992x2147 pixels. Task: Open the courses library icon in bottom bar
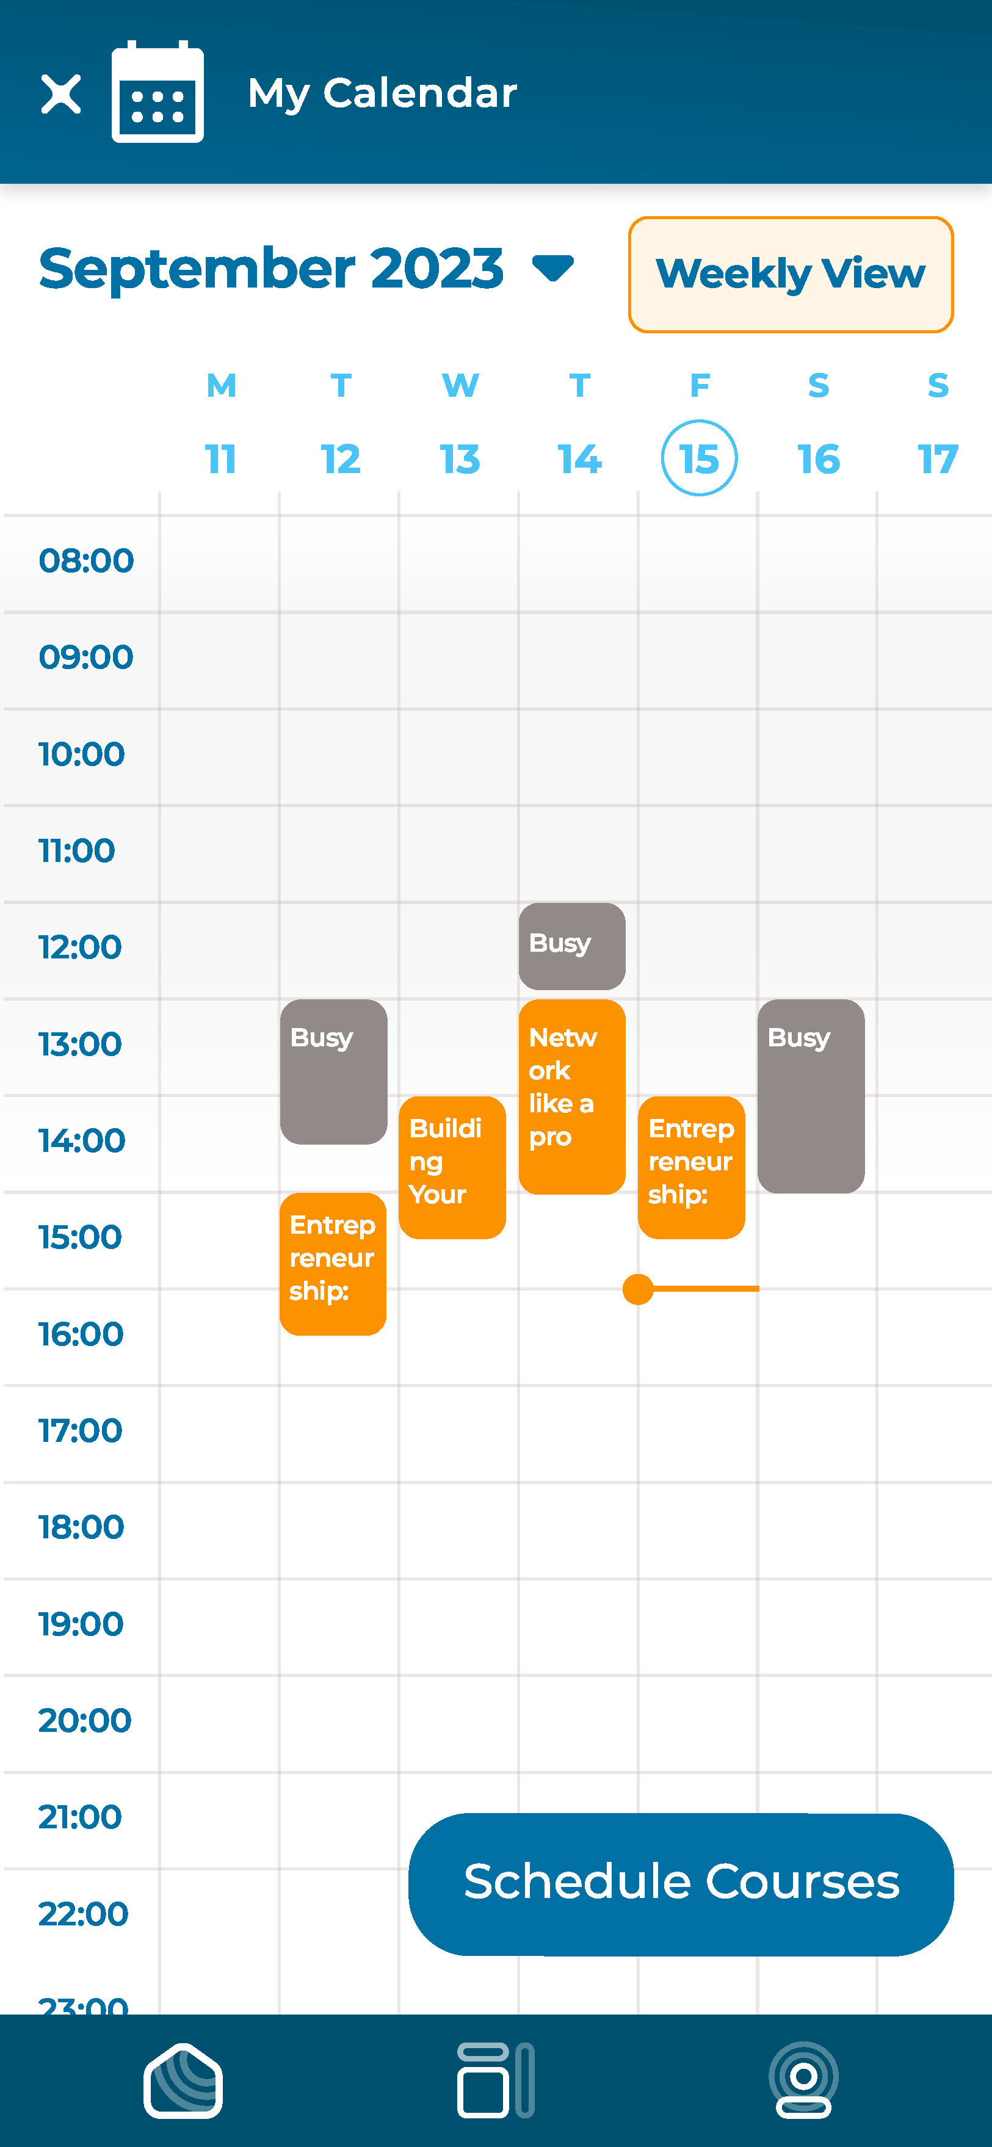pos(495,2080)
